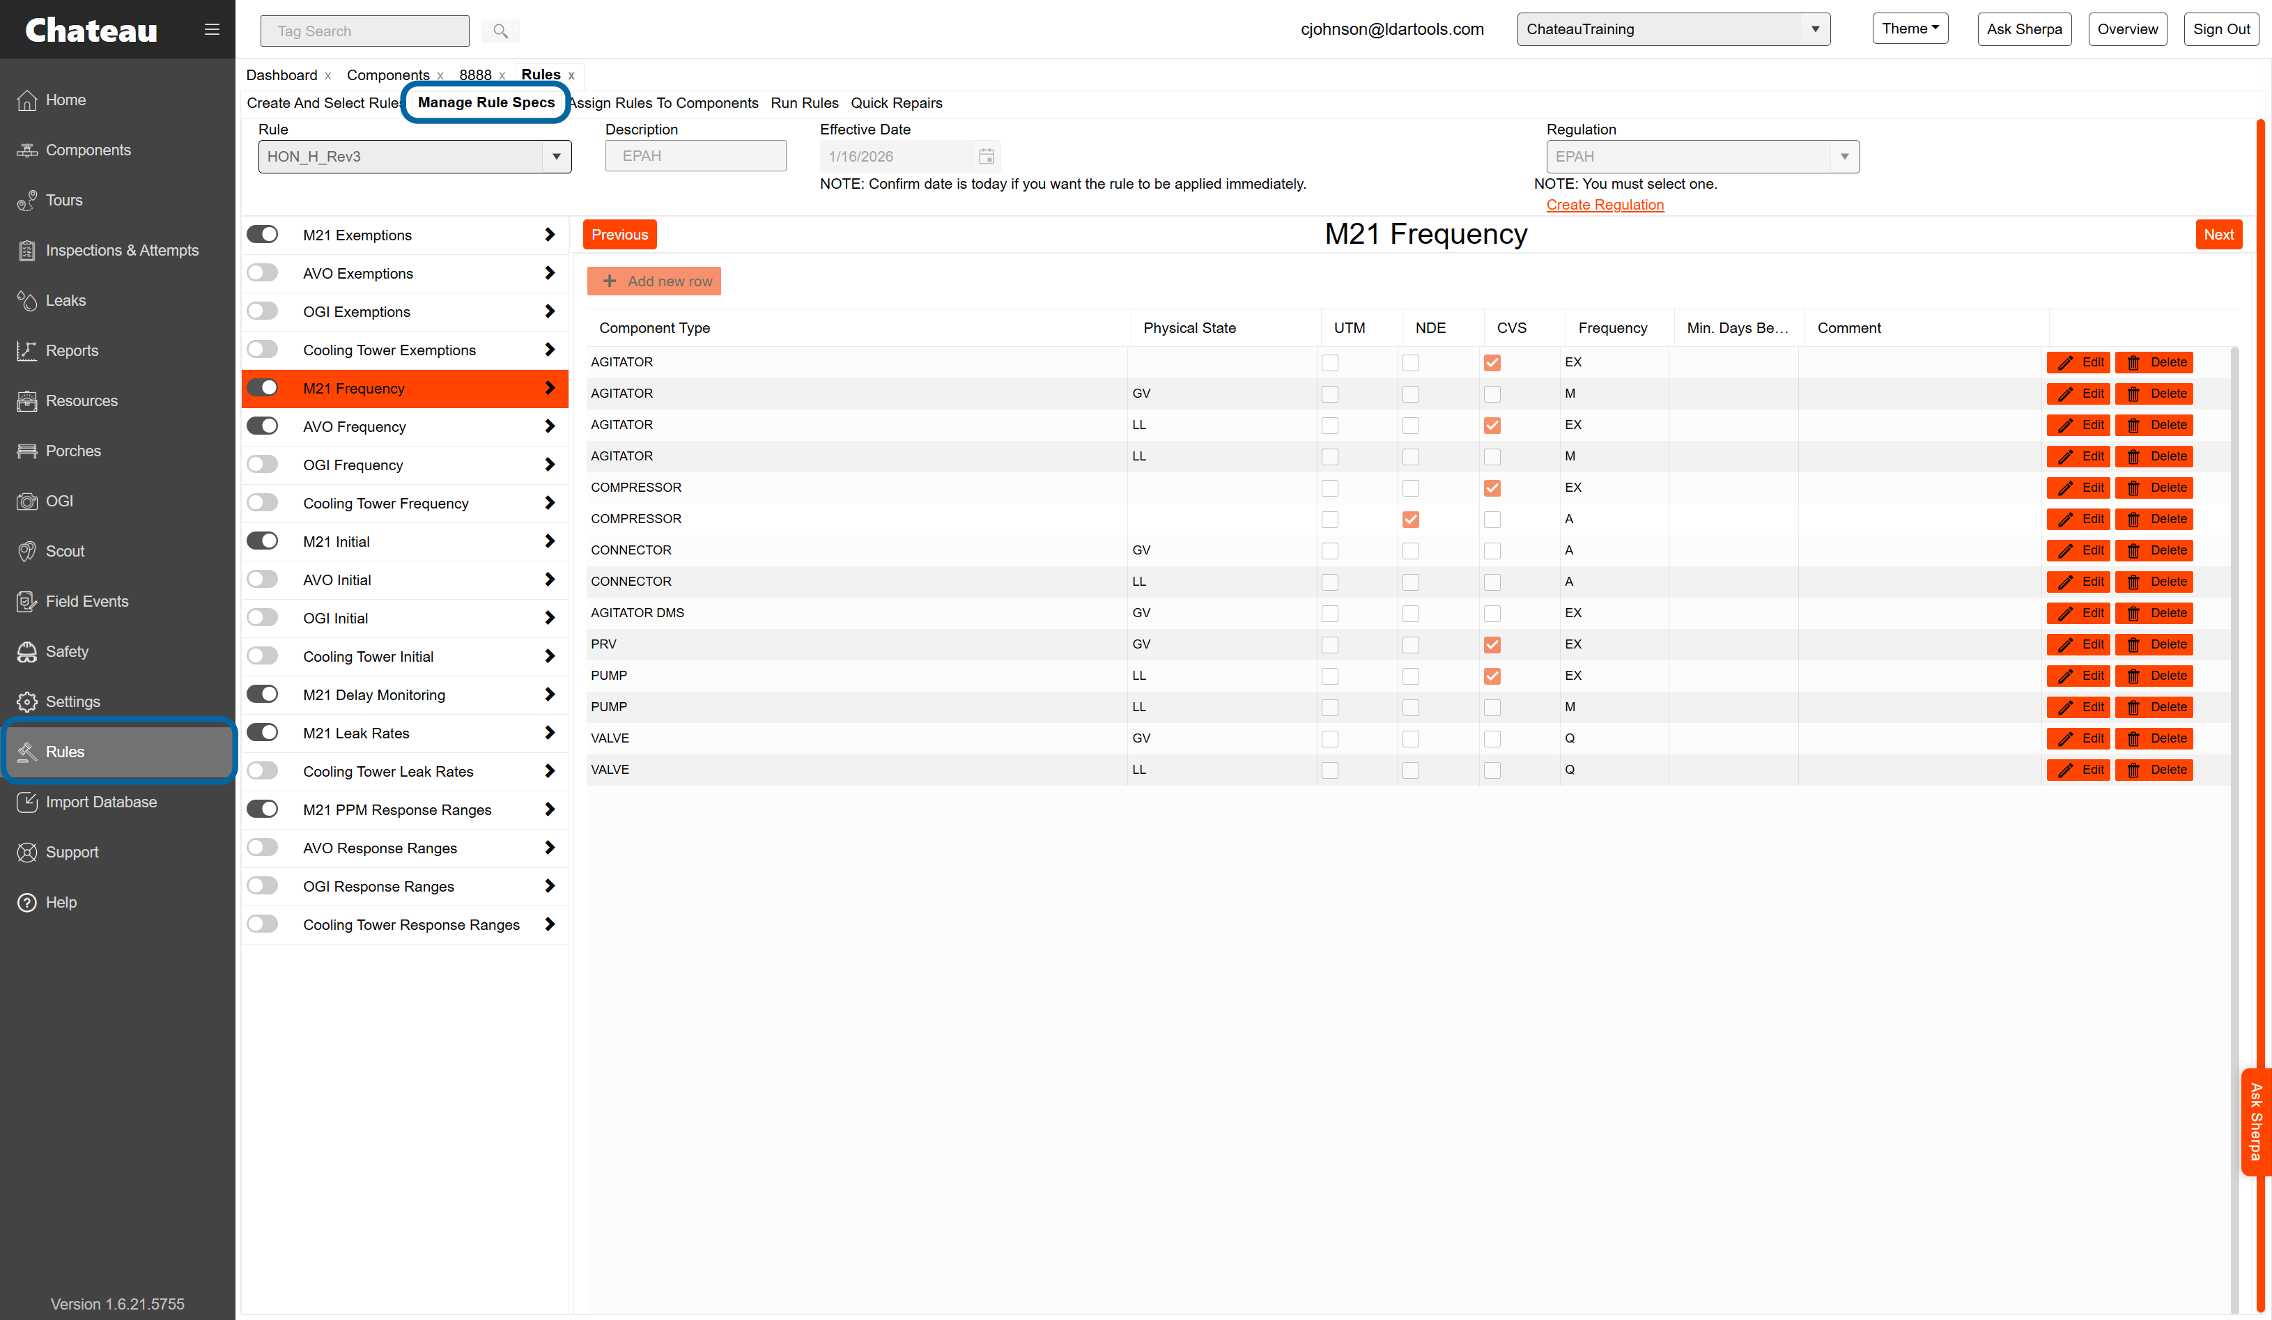The height and width of the screenshot is (1320, 2272).
Task: Click the Create Regulation link
Action: [x=1605, y=205]
